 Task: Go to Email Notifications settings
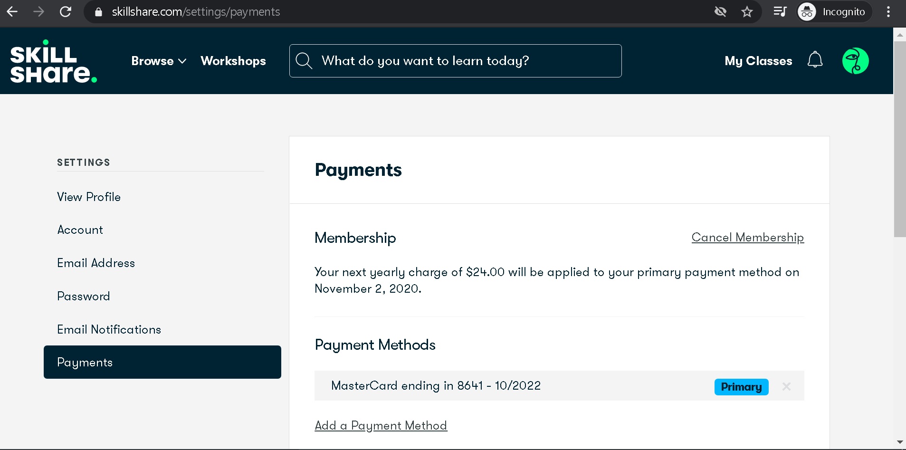(109, 329)
